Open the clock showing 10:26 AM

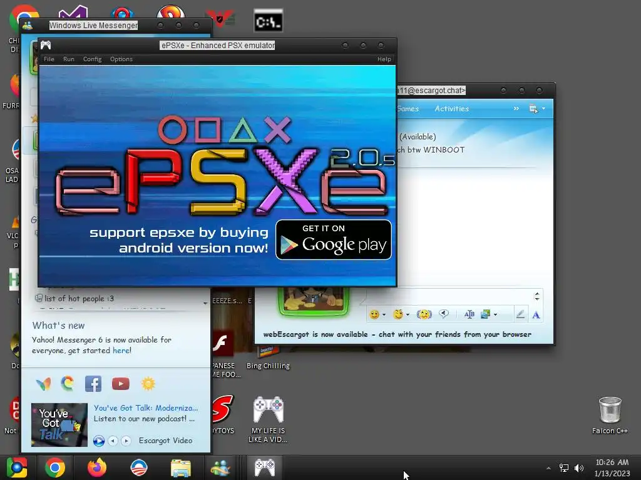[x=612, y=467]
